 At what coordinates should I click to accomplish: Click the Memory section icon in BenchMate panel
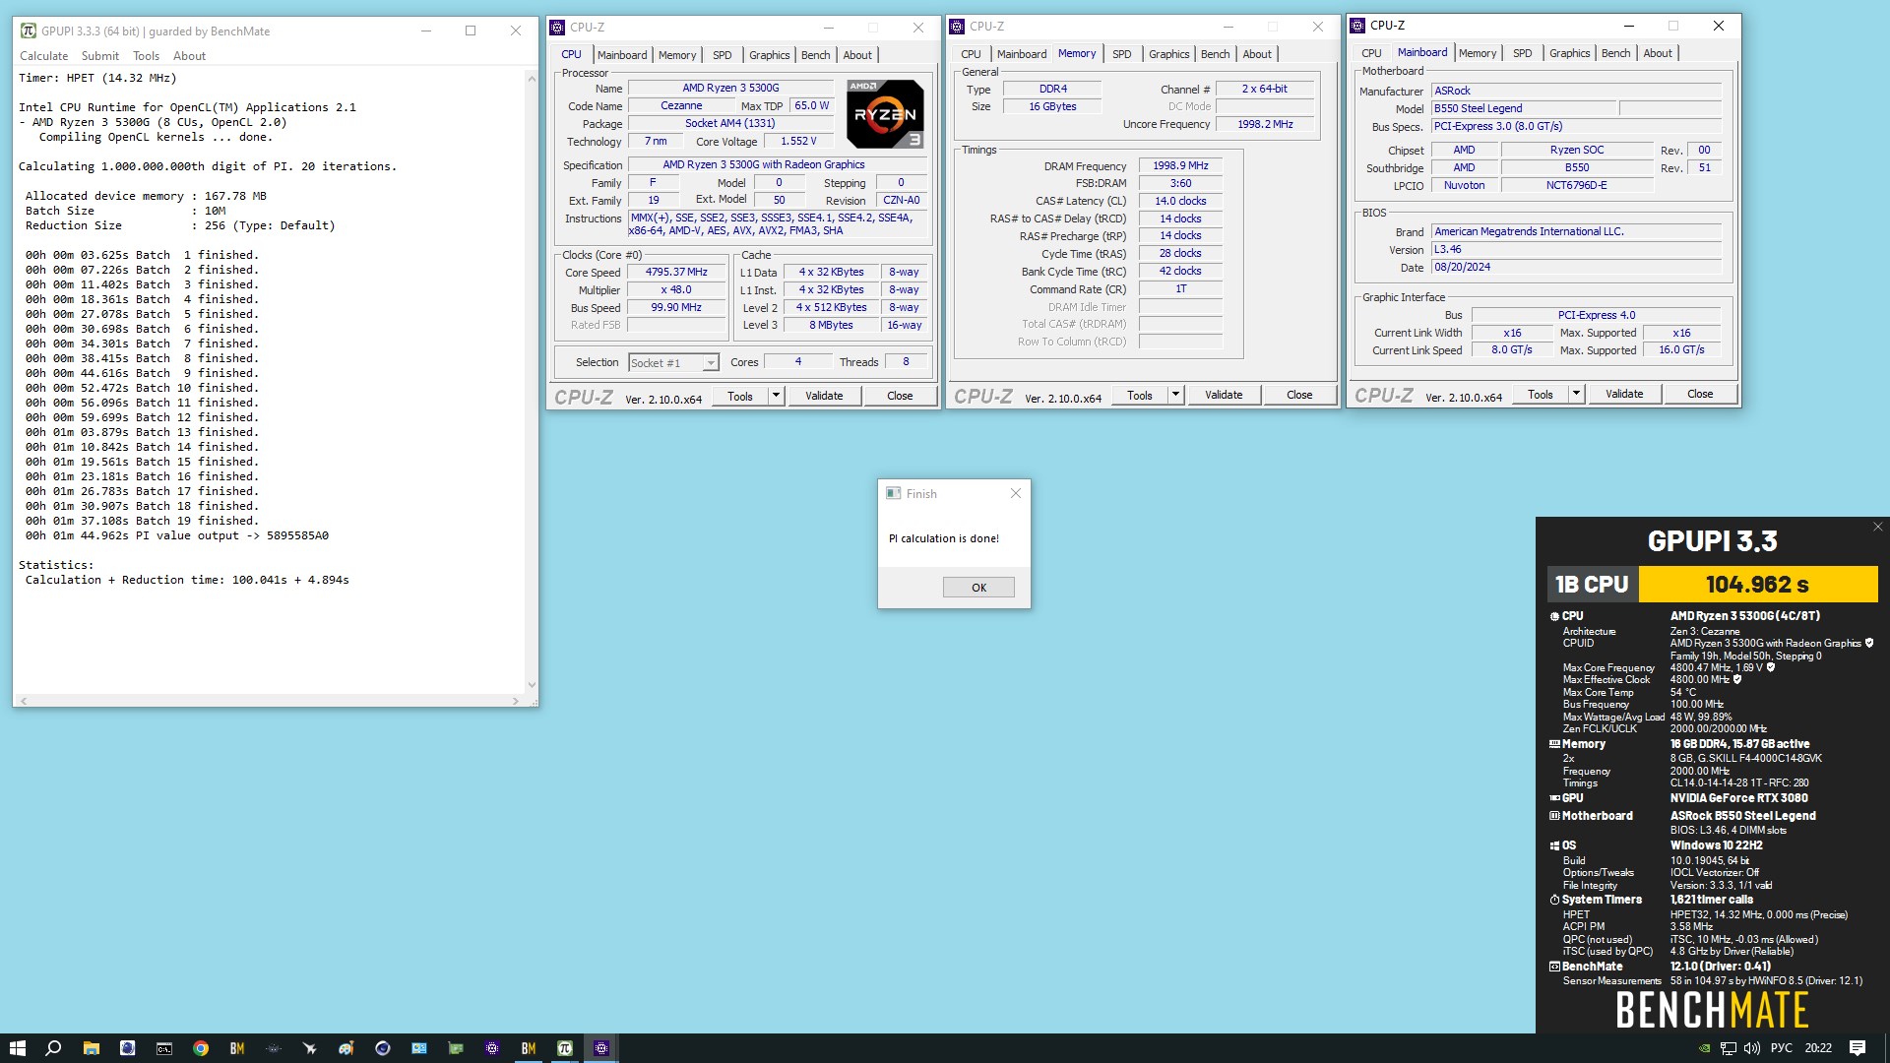[x=1555, y=744]
